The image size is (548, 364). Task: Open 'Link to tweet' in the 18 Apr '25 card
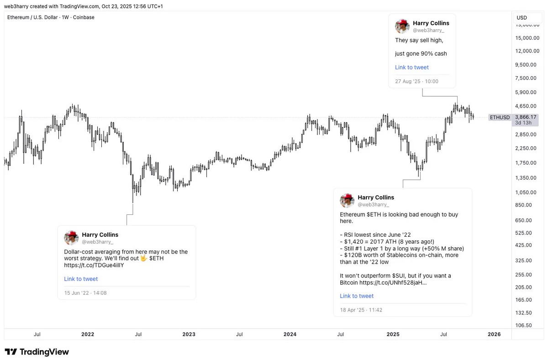tap(357, 296)
